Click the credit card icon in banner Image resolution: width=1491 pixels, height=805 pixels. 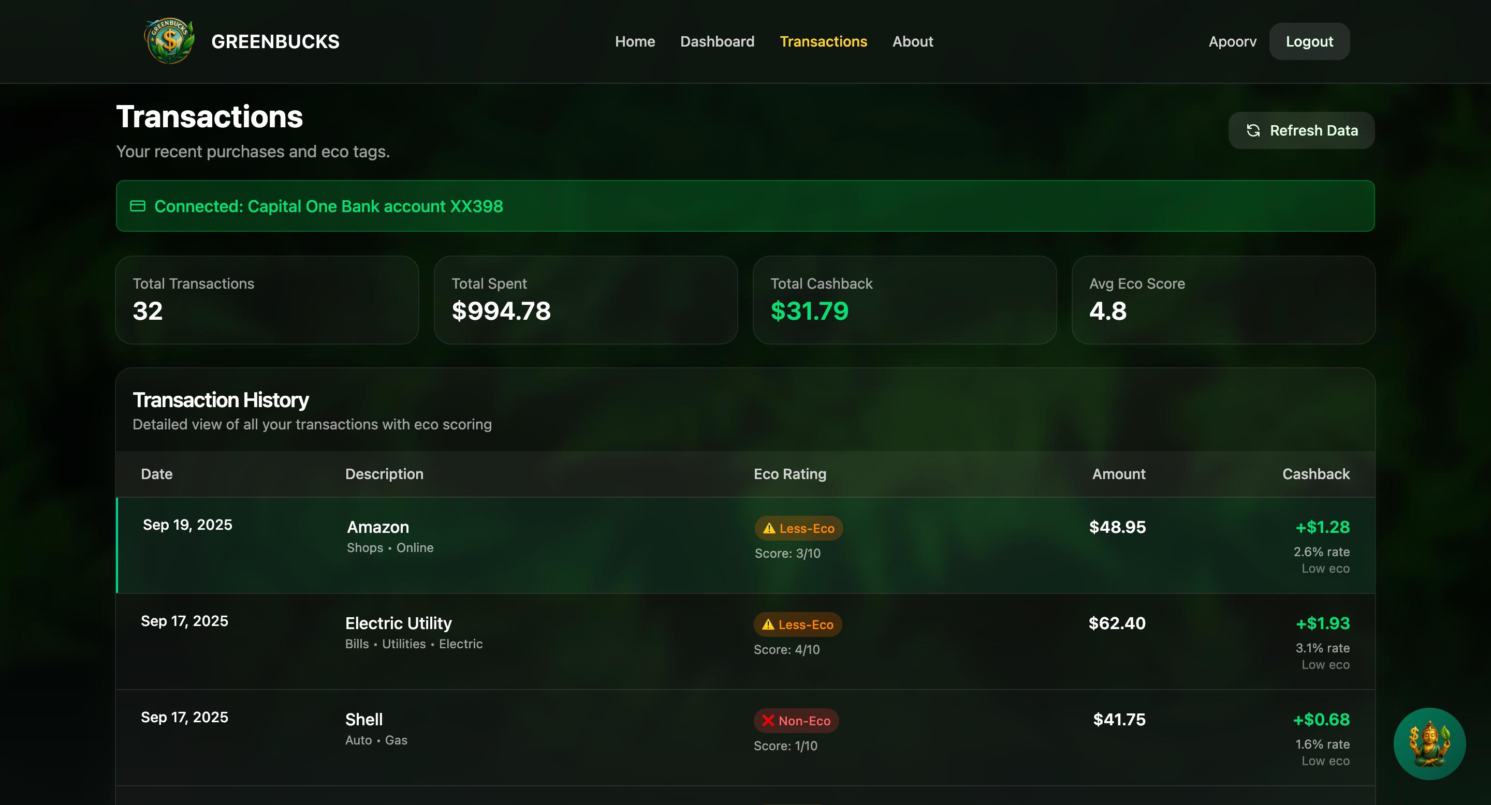[x=138, y=206]
